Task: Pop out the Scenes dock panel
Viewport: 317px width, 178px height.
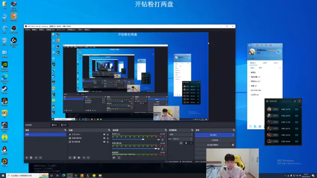Action: (65, 130)
